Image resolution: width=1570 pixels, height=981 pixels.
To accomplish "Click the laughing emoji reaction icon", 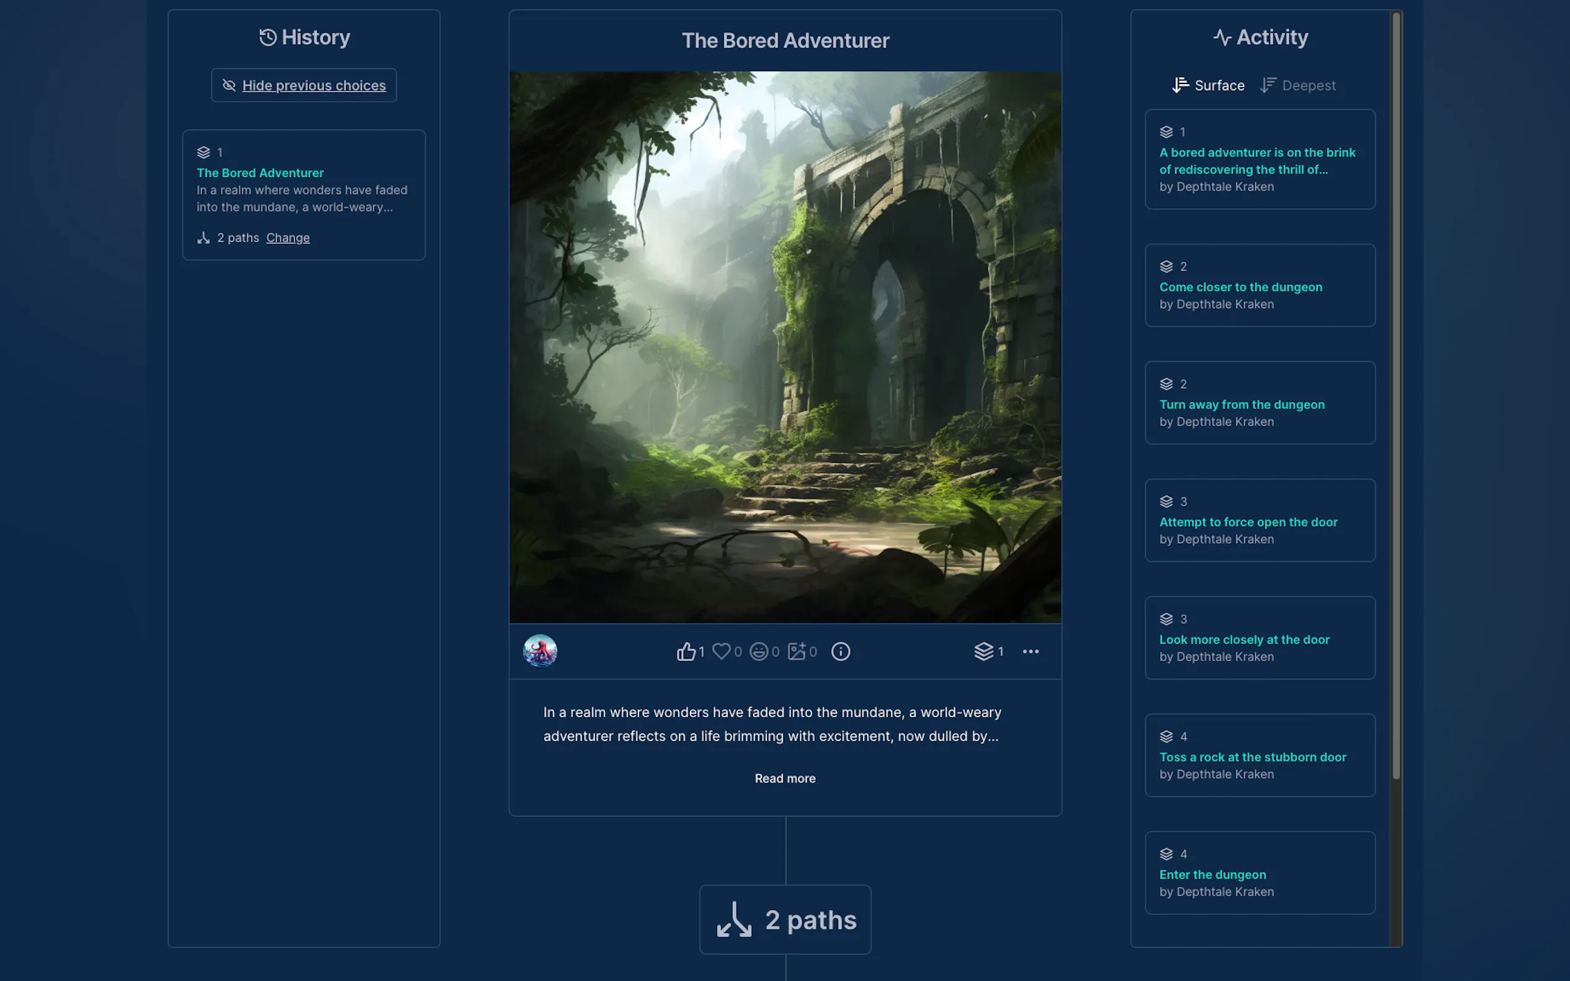I will point(758,651).
